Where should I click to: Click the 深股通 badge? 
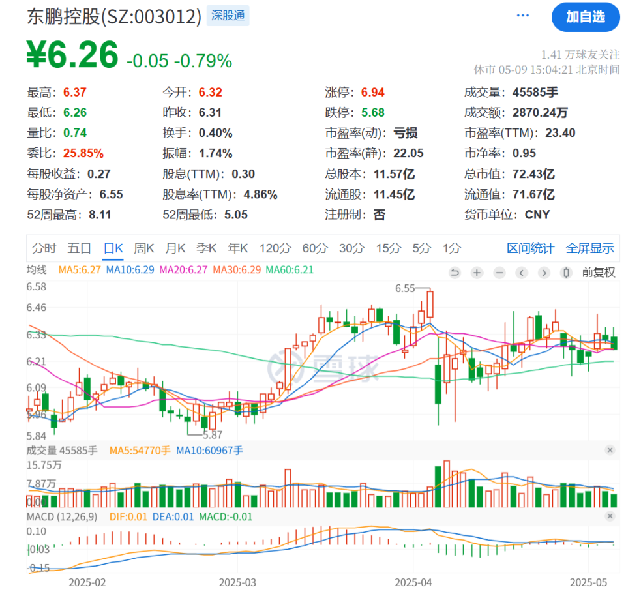pyautogui.click(x=228, y=16)
